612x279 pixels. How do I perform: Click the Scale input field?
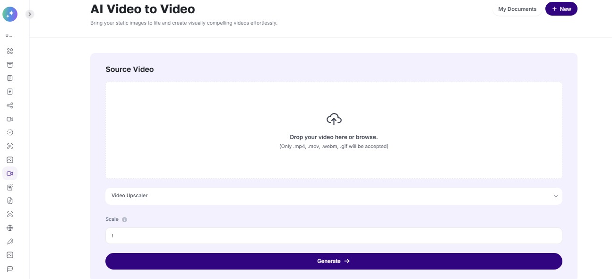coord(334,235)
